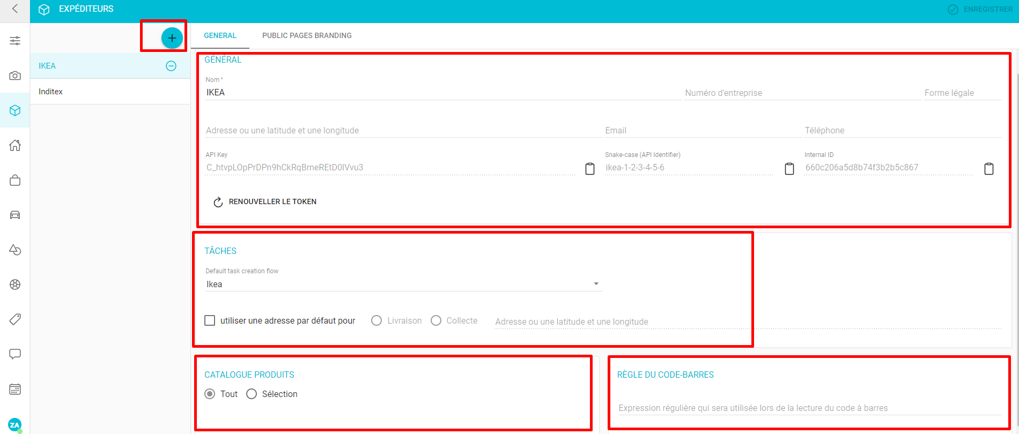Click the Nom input field

(x=443, y=92)
